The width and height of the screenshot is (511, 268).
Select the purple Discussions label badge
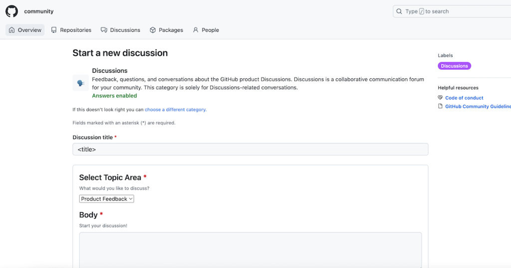pyautogui.click(x=454, y=66)
